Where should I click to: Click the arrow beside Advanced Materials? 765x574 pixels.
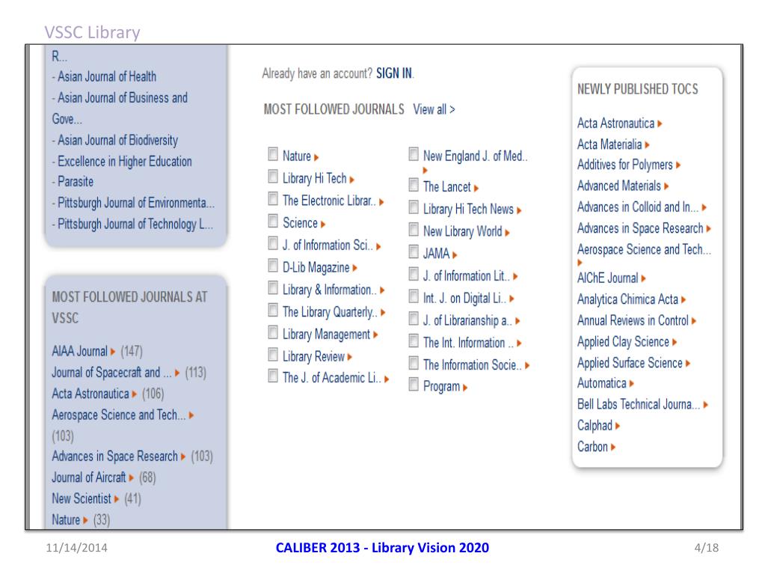(x=666, y=186)
